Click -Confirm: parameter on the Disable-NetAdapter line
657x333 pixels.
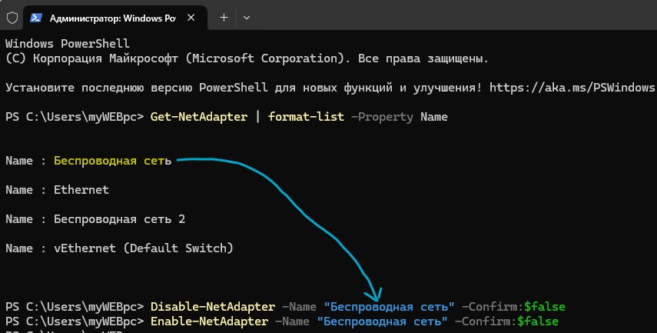pyautogui.click(x=493, y=307)
